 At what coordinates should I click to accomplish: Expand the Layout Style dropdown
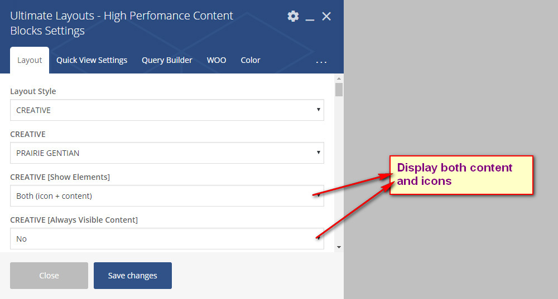[x=167, y=110]
